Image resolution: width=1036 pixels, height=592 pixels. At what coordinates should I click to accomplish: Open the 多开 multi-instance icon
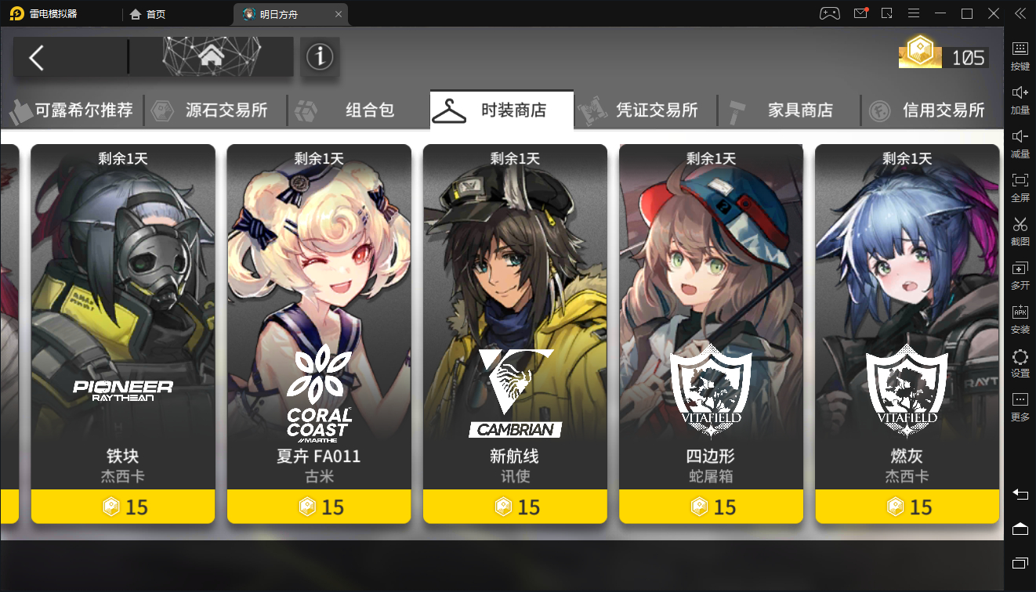tap(1020, 275)
